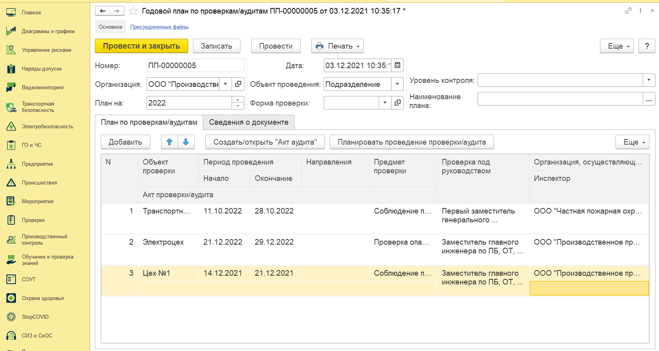Open Наряды-допуски sidebar icon
The width and height of the screenshot is (659, 351).
pos(11,69)
